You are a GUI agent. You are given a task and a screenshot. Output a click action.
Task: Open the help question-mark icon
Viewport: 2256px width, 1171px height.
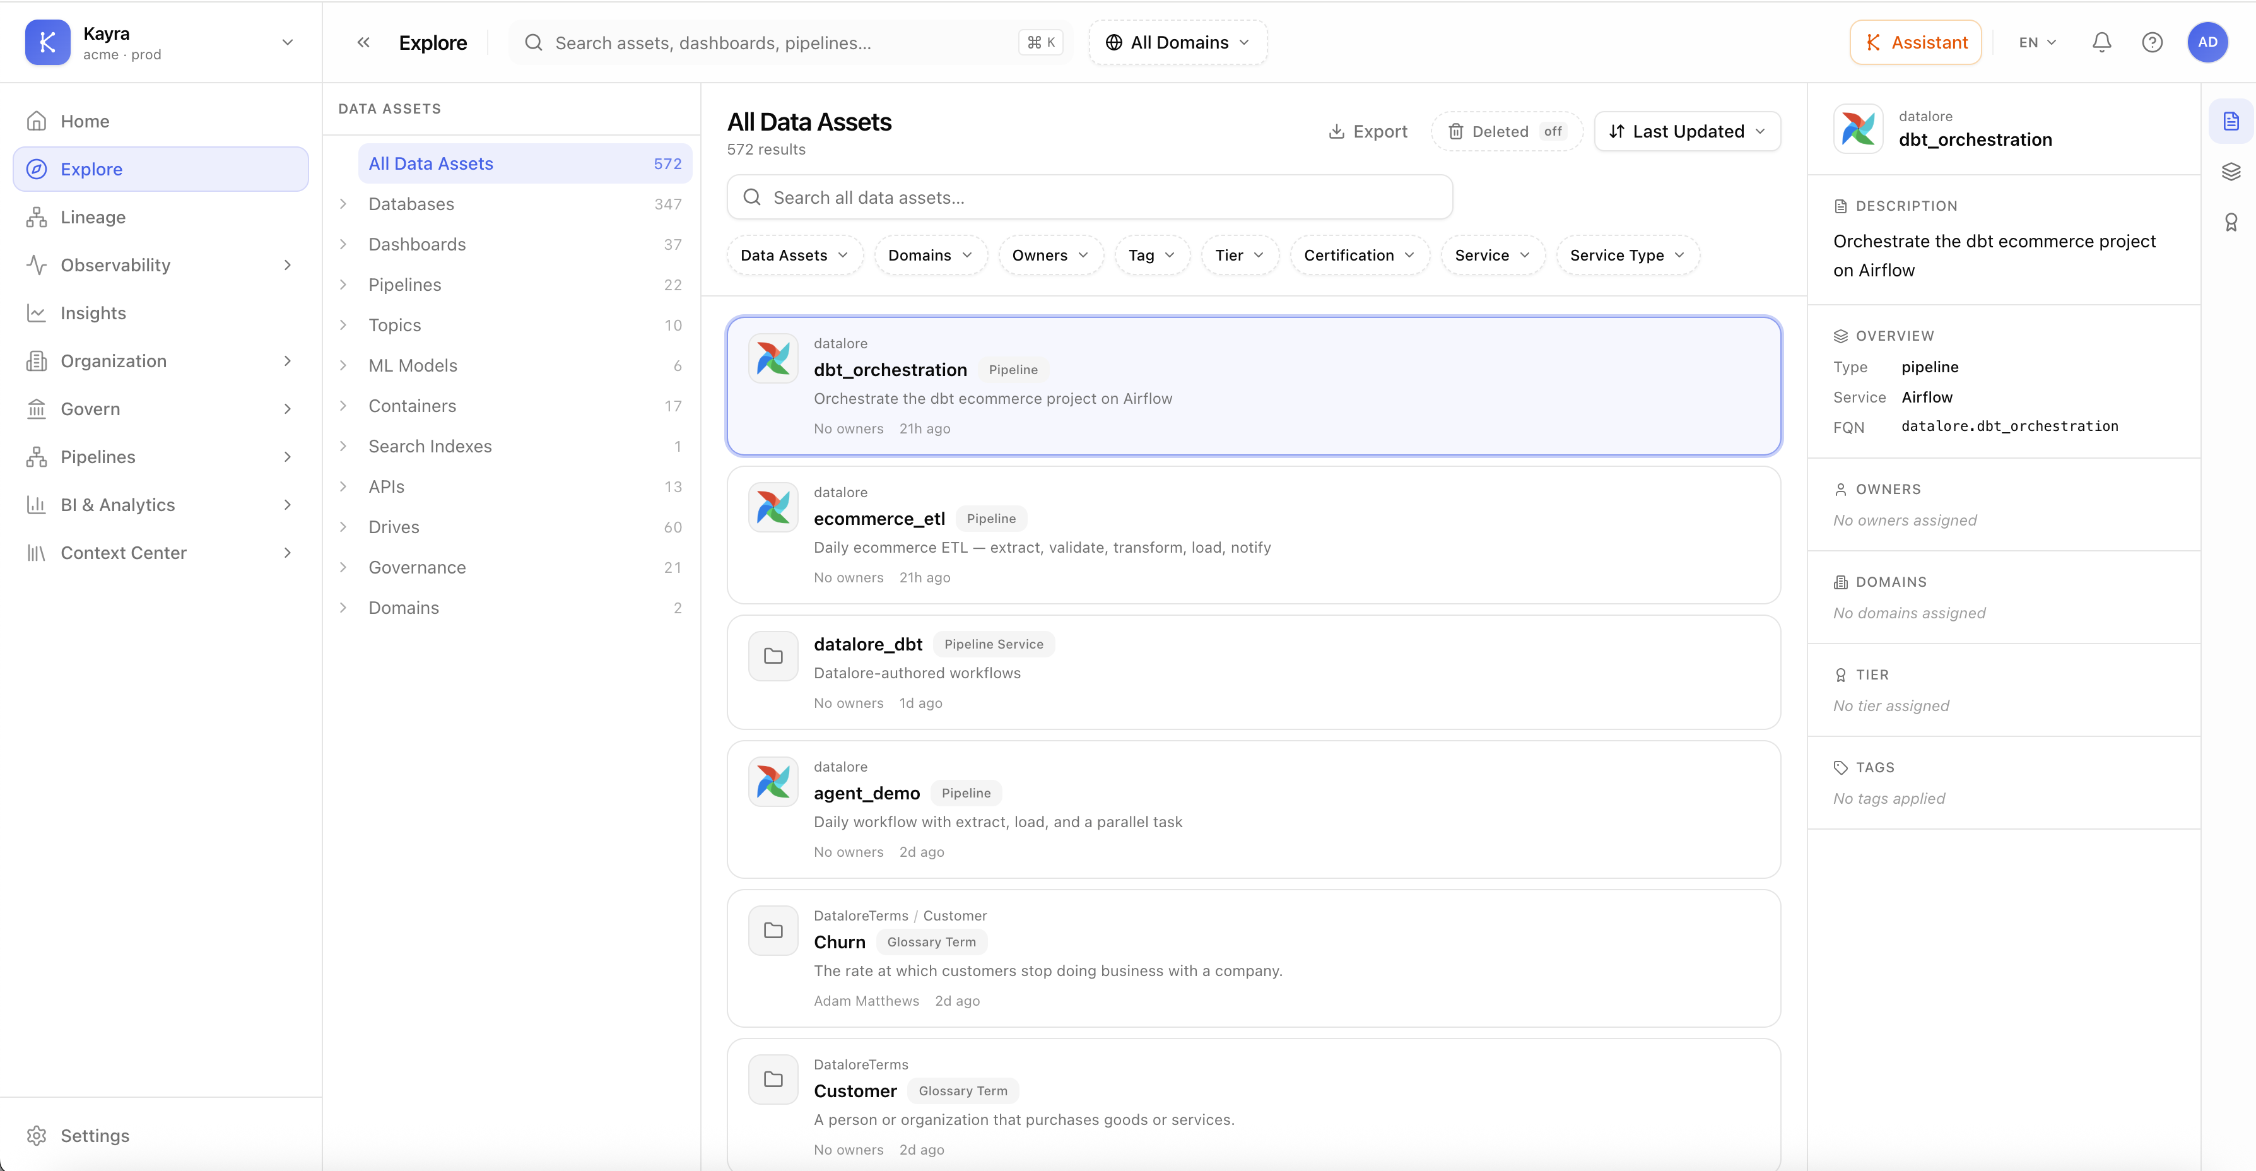pos(2152,42)
